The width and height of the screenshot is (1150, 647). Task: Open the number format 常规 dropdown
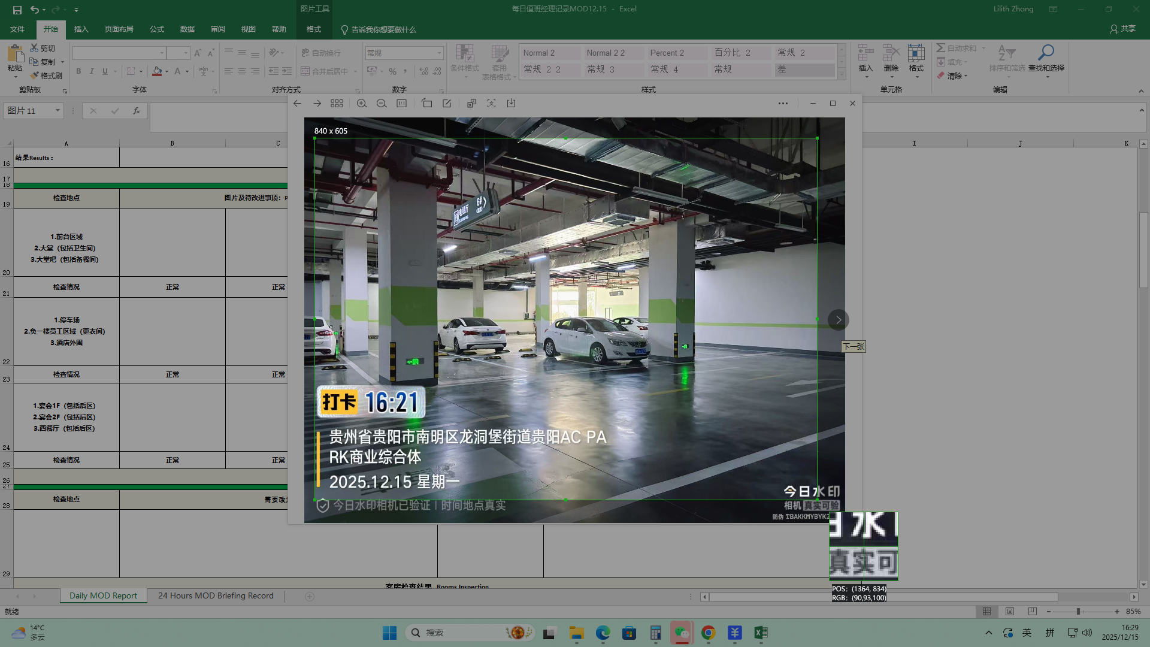(439, 53)
